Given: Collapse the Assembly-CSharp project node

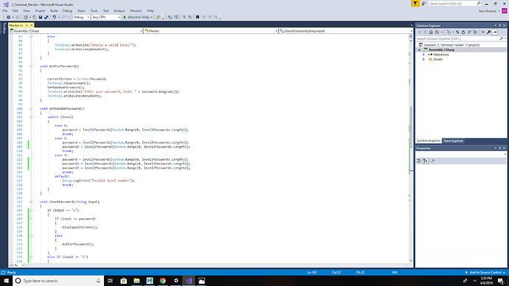Looking at the screenshot, I should [419, 50].
